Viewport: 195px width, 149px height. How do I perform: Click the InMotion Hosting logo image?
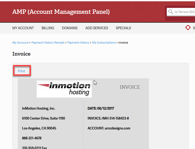pyautogui.click(x=64, y=89)
